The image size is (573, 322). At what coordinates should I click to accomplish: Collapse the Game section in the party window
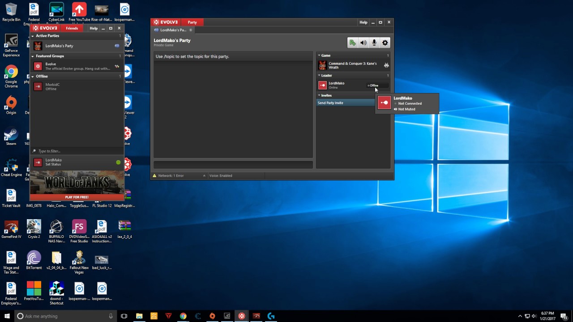(x=319, y=55)
